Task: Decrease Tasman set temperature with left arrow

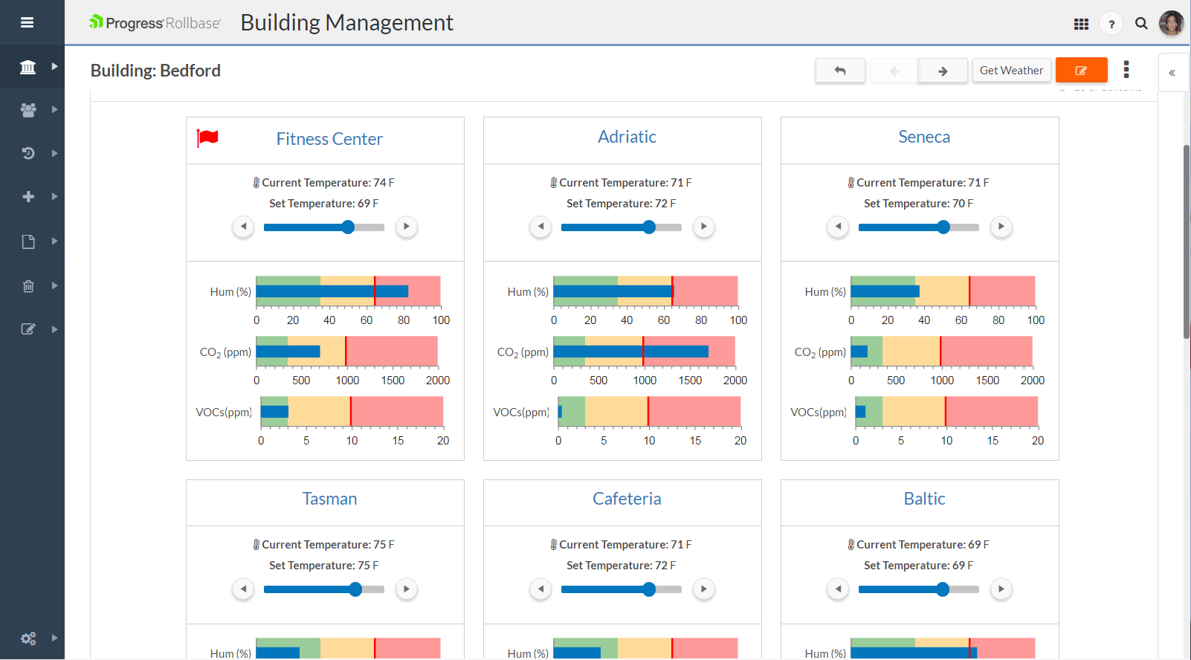Action: [x=243, y=589]
